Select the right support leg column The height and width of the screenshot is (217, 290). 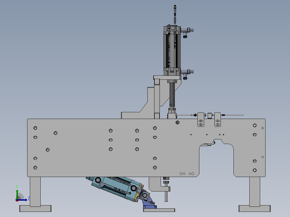pyautogui.click(x=255, y=191)
